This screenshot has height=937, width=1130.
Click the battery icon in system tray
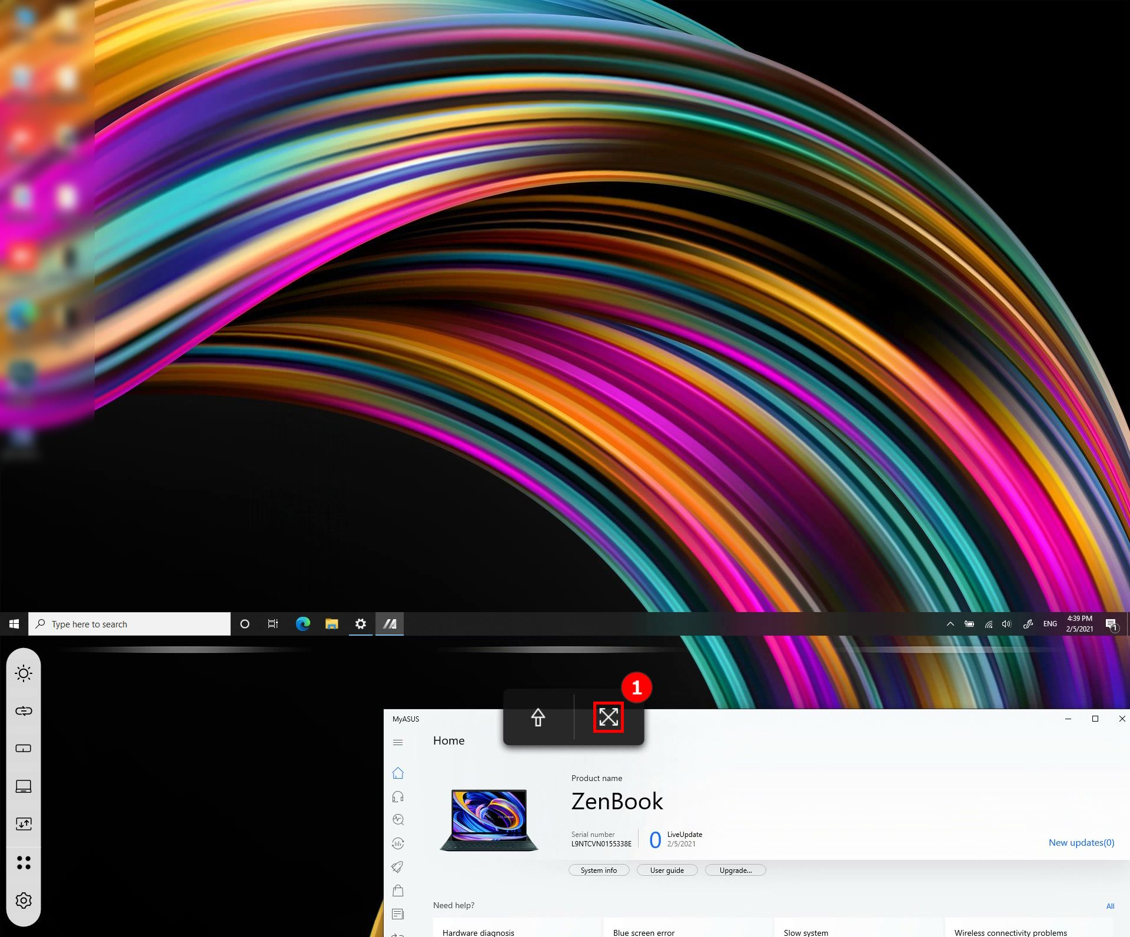pos(969,624)
